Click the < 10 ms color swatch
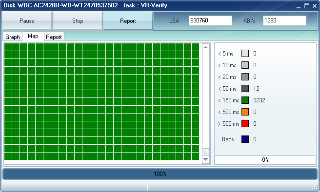Screen dimensions: 320x192 (245, 65)
